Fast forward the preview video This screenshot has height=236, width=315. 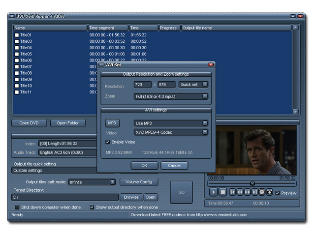(247, 192)
